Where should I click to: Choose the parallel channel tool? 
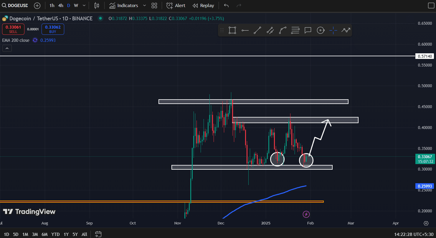(270, 30)
